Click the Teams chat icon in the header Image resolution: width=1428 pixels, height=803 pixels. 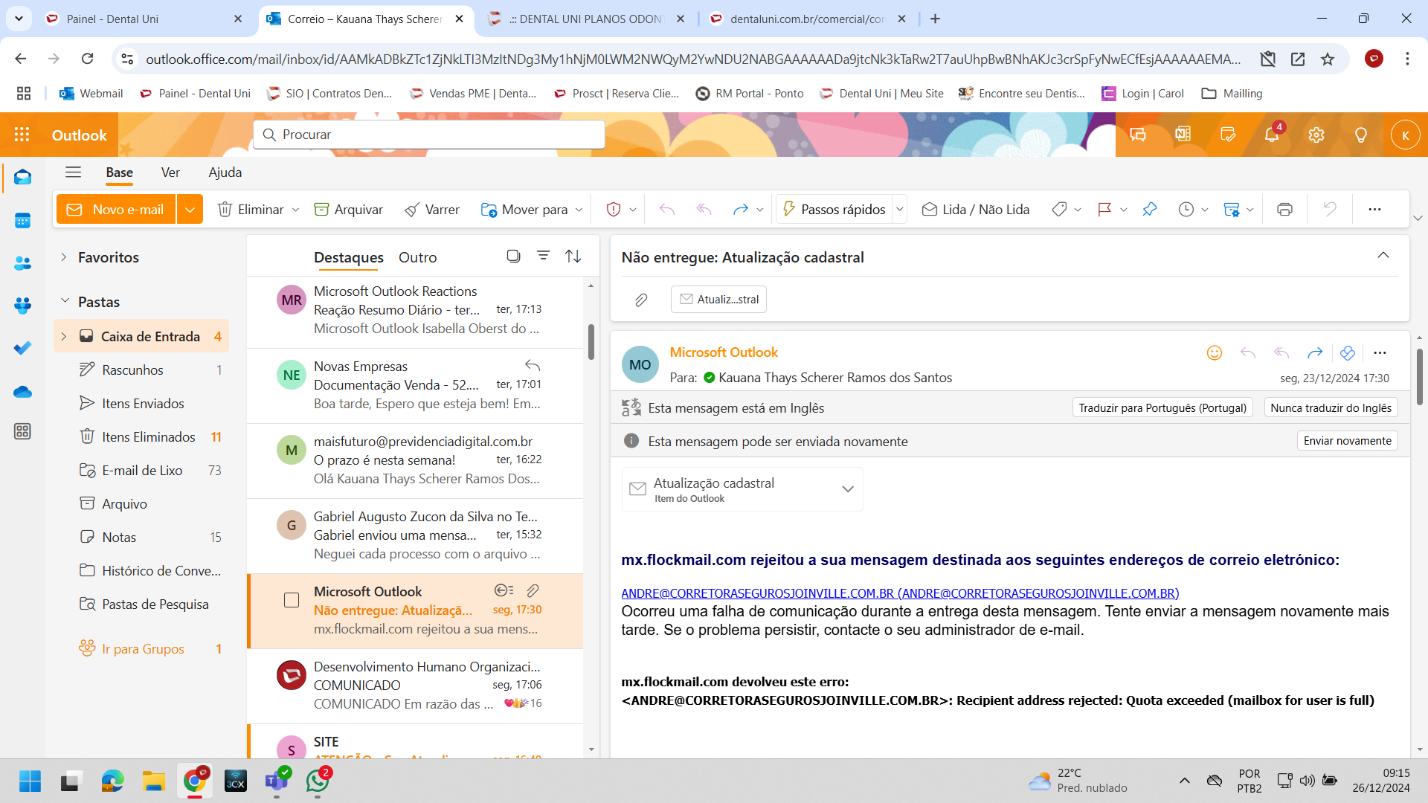tap(1138, 135)
